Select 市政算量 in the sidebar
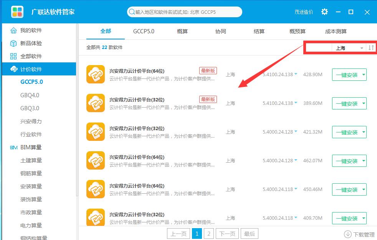377x240 pixels. point(31,212)
